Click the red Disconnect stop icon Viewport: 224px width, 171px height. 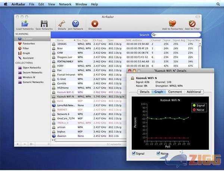pos(95,24)
